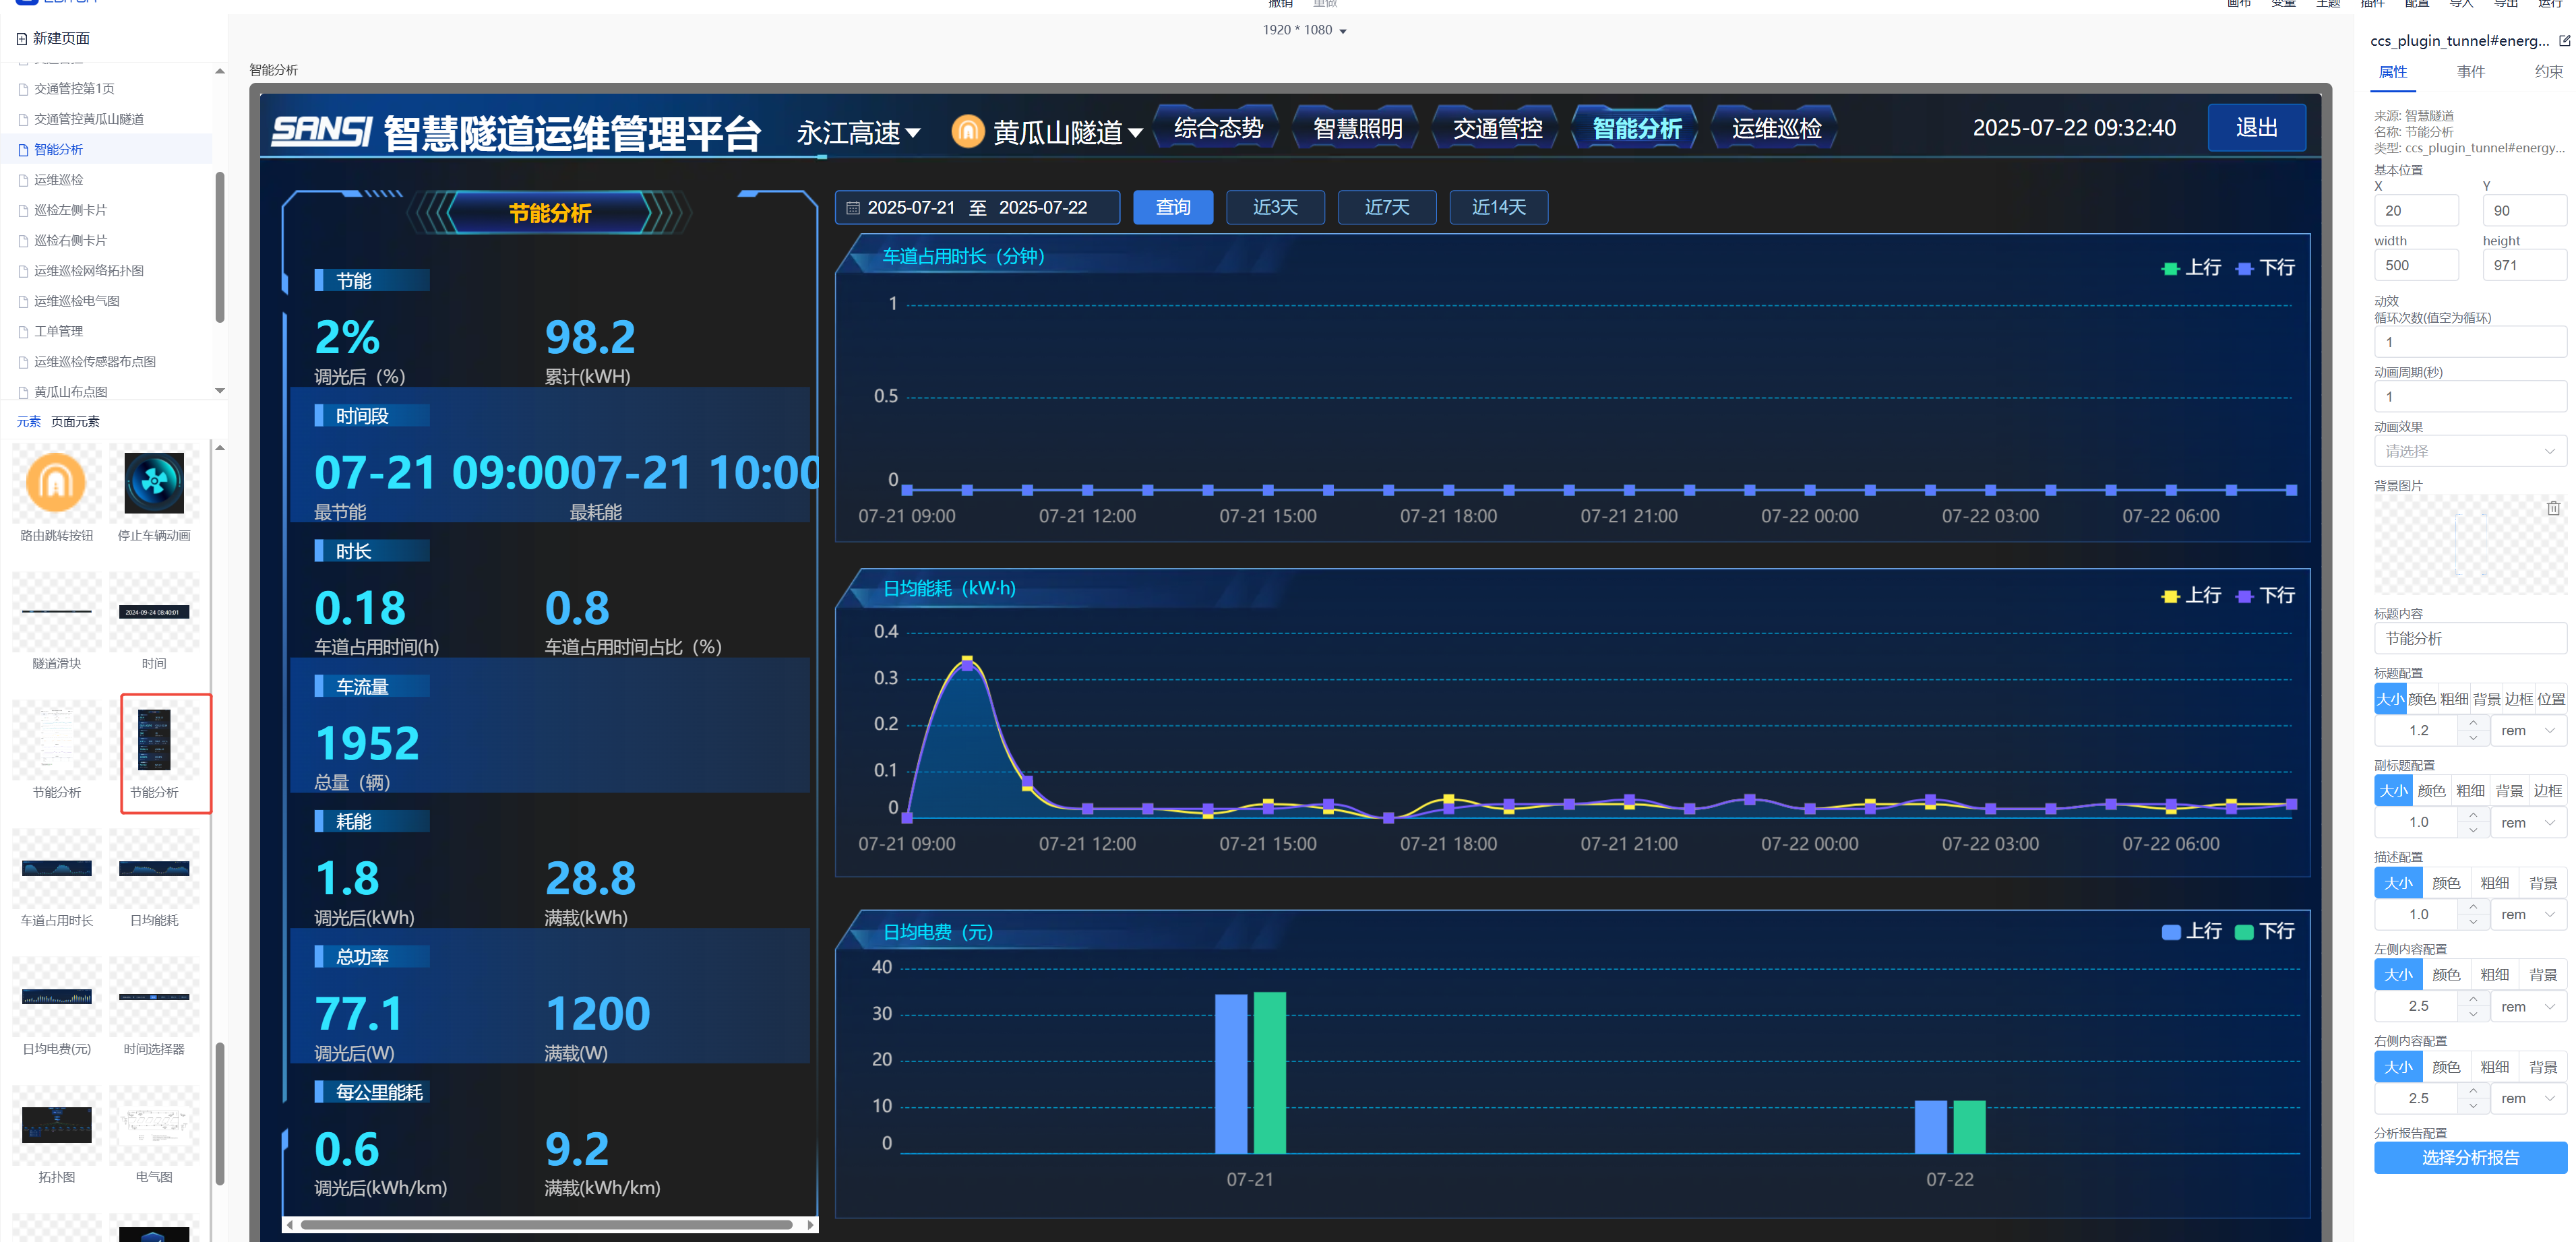Select 颜色 option under 描述配置
The image size is (2576, 1242).
2446,884
